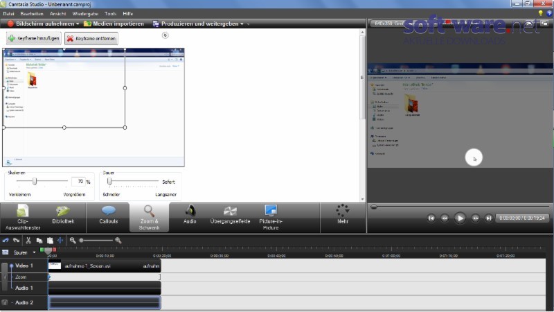Jump to next clip in preview
The width and height of the screenshot is (554, 312).
(x=489, y=218)
